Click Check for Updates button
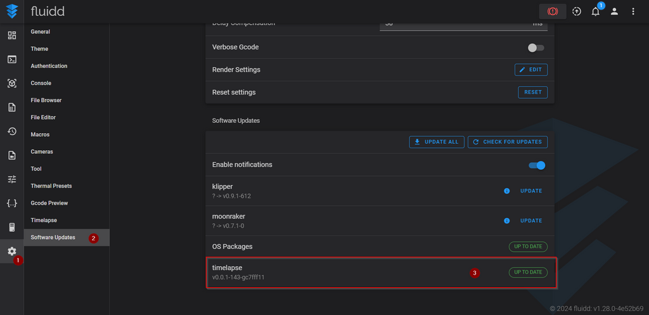Viewport: 649px width, 315px height. (x=507, y=142)
